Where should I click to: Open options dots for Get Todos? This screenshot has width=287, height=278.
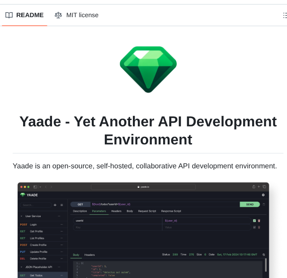point(61,275)
